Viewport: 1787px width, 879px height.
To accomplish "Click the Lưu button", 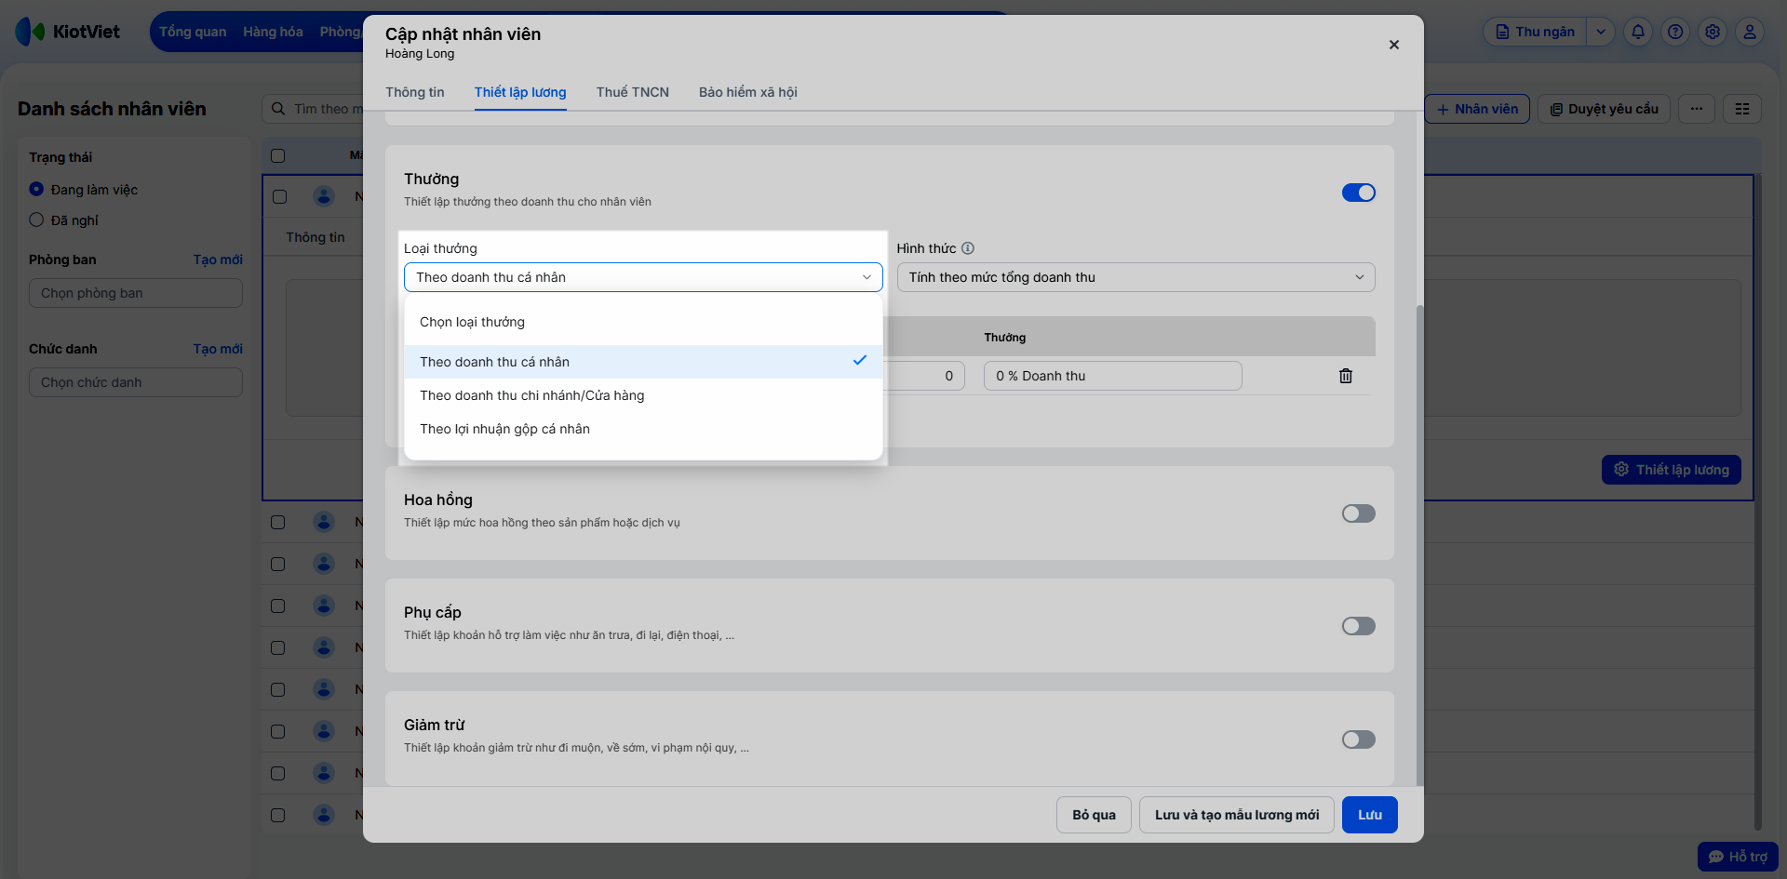I will tap(1370, 815).
